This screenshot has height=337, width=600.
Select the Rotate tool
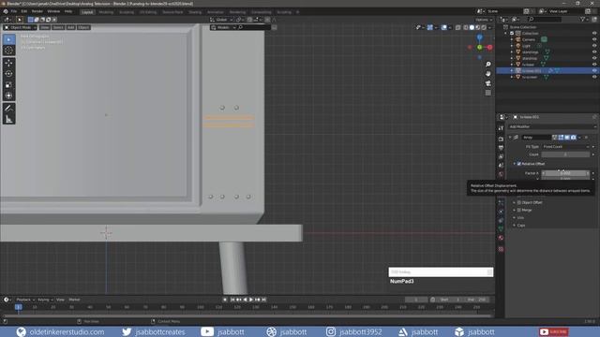pos(8,74)
